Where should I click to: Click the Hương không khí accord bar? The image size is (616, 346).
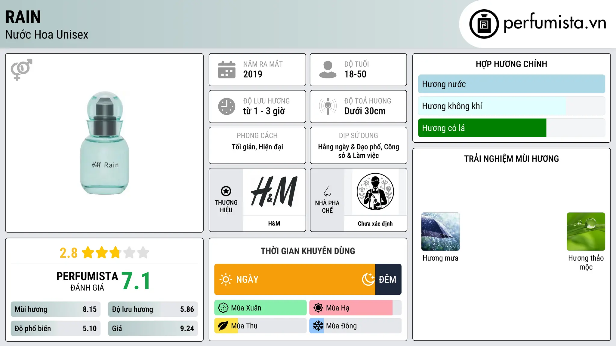pos(511,106)
